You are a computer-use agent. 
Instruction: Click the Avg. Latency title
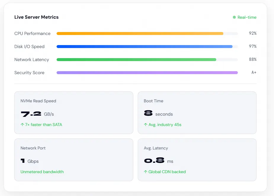pyautogui.click(x=156, y=148)
